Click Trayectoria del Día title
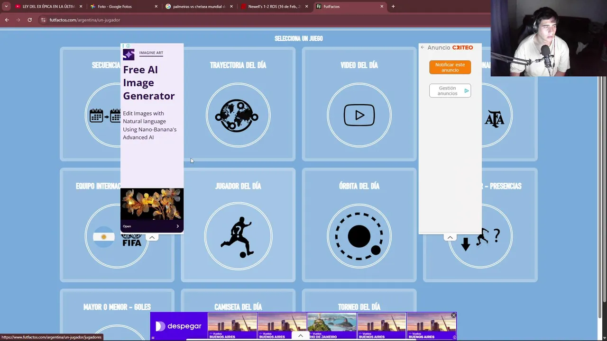 [238, 65]
